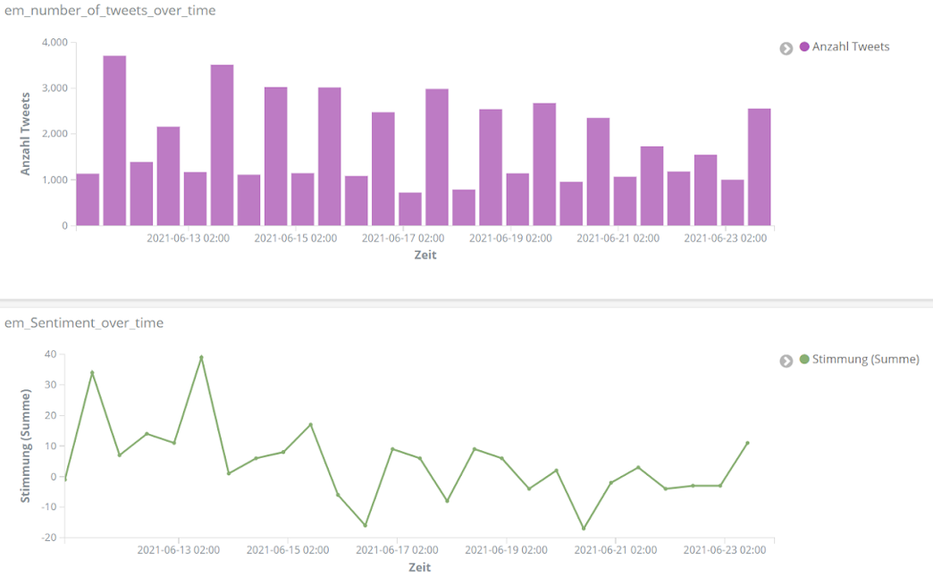Open color picker via purple Anzahl Tweets dot

pyautogui.click(x=804, y=47)
